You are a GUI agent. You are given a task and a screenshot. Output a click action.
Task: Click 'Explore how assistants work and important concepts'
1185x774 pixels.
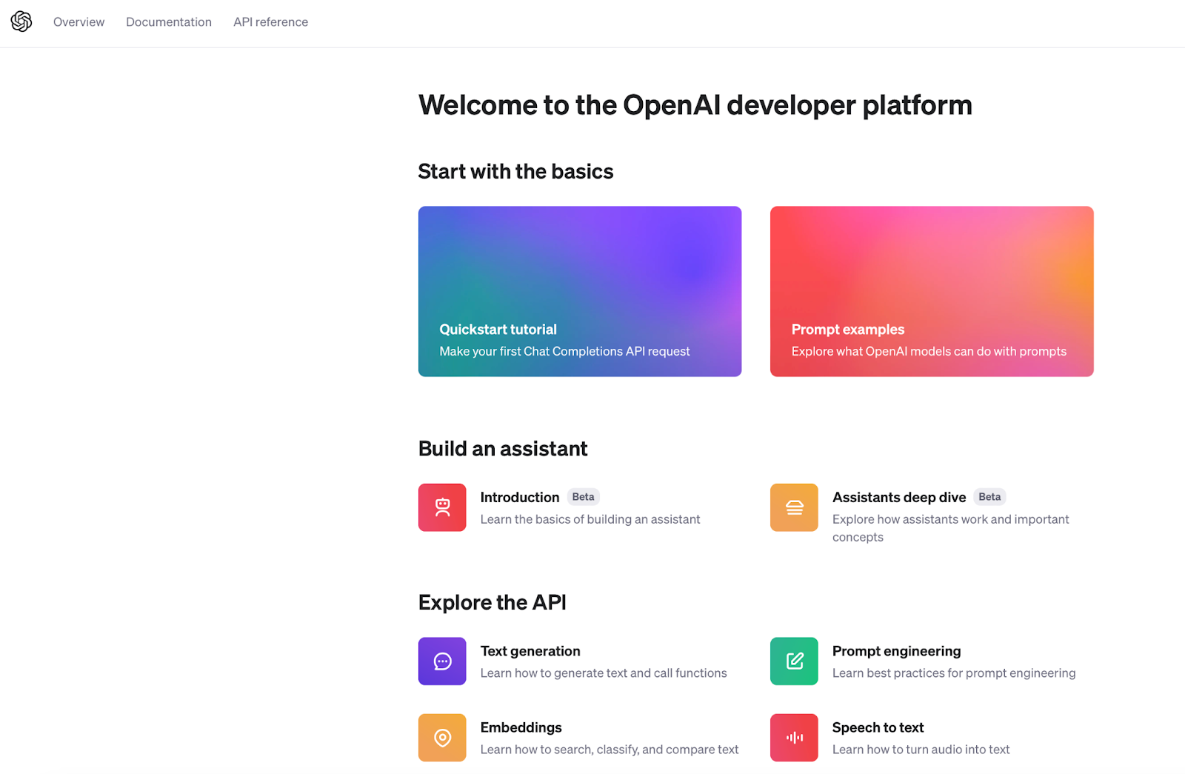[x=951, y=528]
